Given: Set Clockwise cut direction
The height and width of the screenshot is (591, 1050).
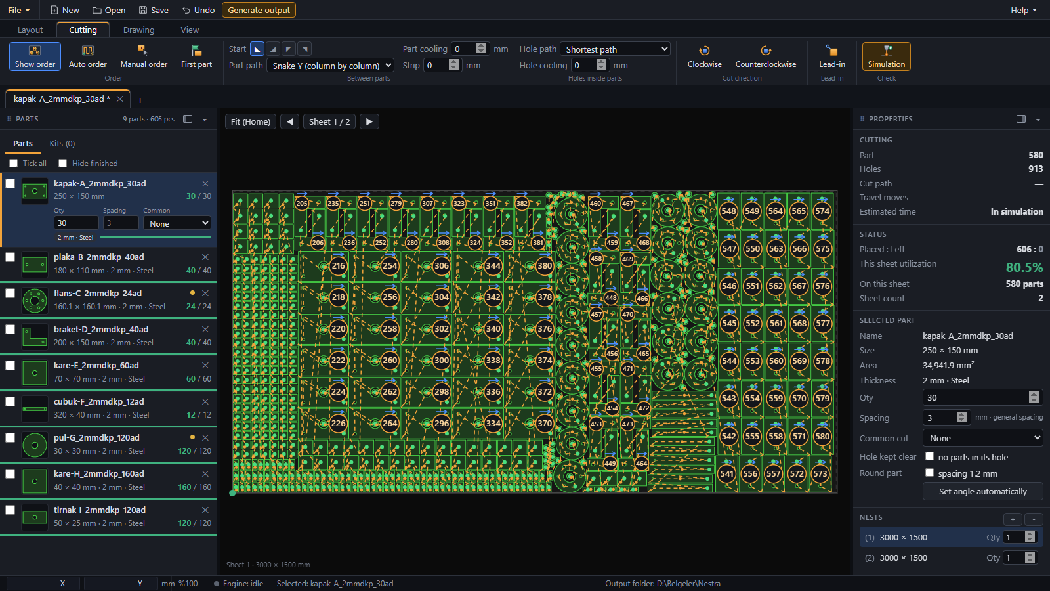Looking at the screenshot, I should click(704, 56).
